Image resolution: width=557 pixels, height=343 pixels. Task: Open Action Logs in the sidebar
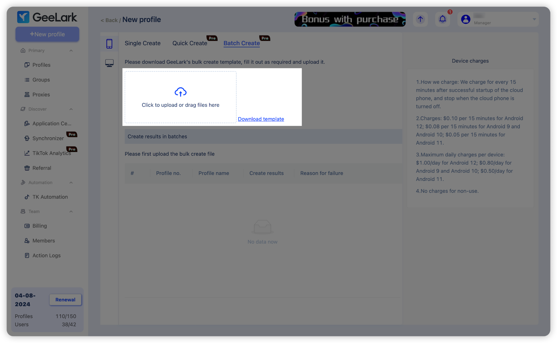click(x=46, y=256)
